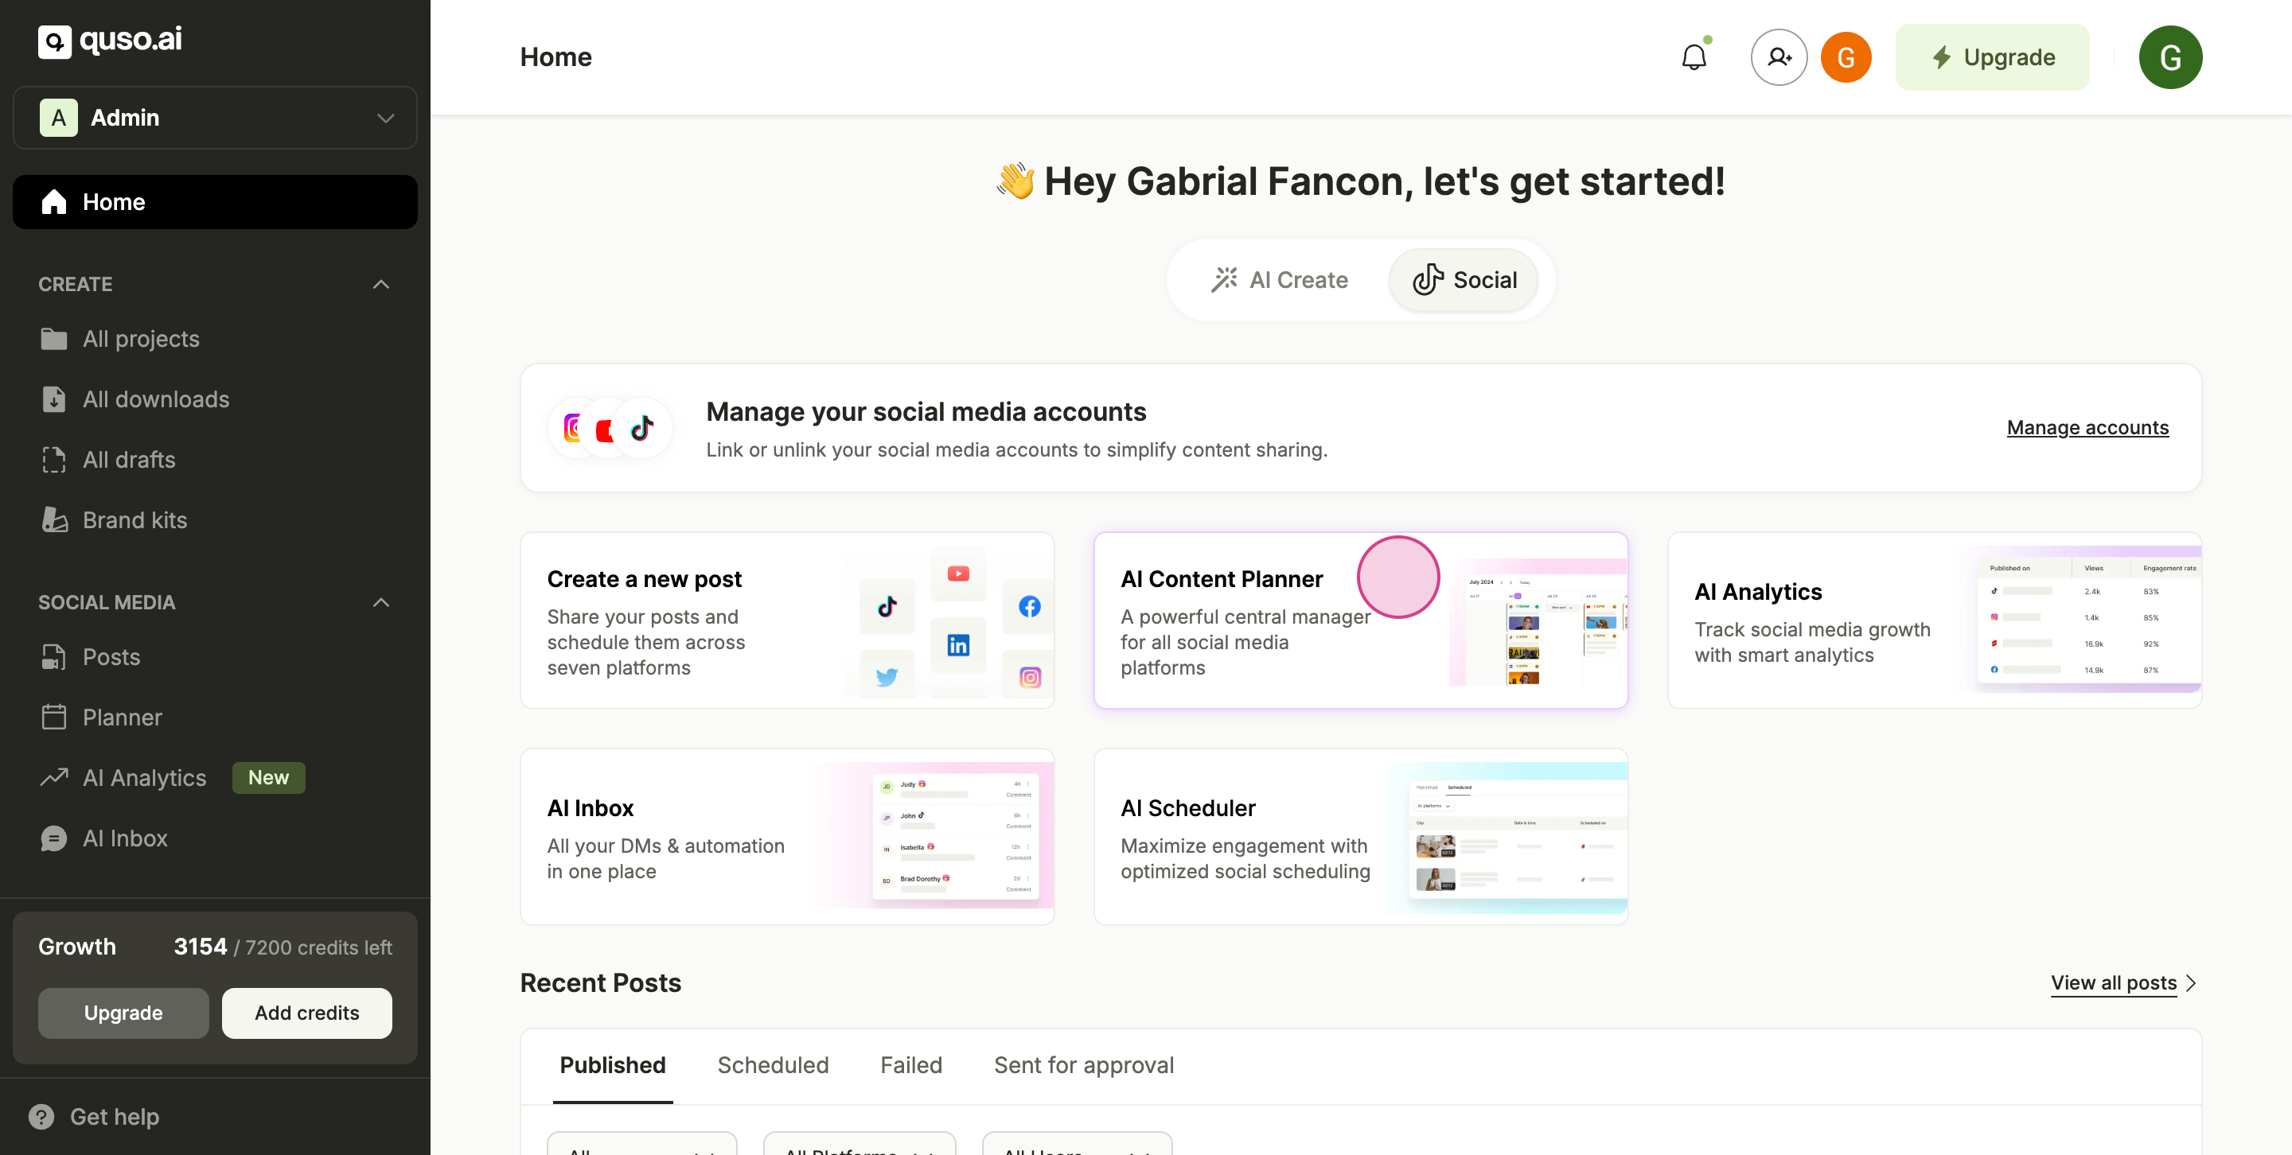Open the orange G avatar
The height and width of the screenshot is (1155, 2292).
tap(1846, 57)
